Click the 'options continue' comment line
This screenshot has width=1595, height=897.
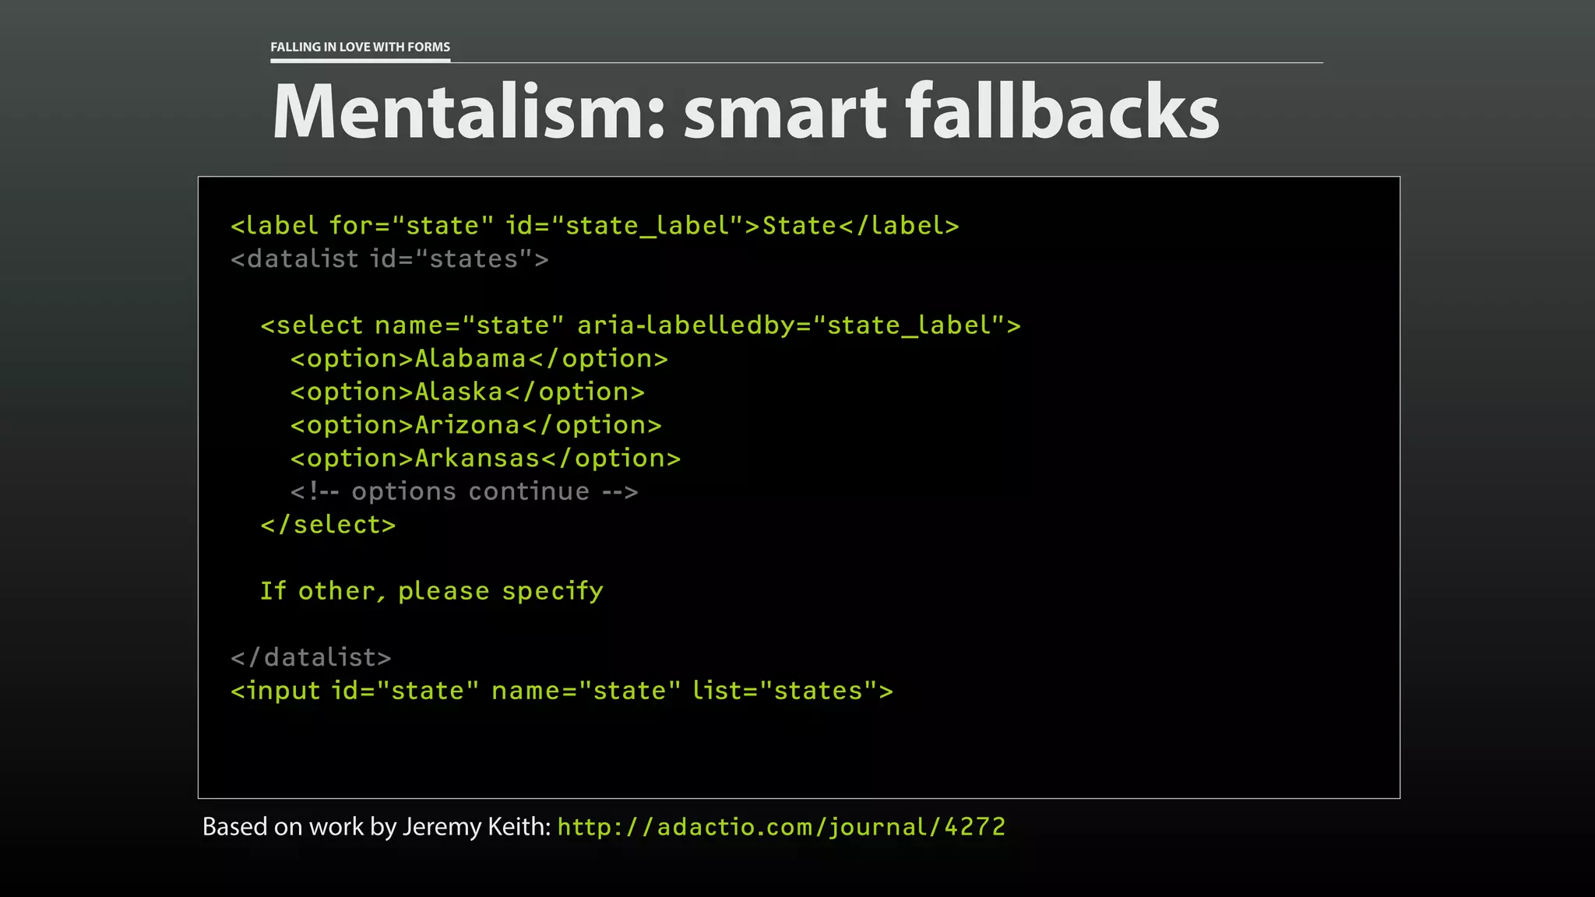tap(464, 491)
